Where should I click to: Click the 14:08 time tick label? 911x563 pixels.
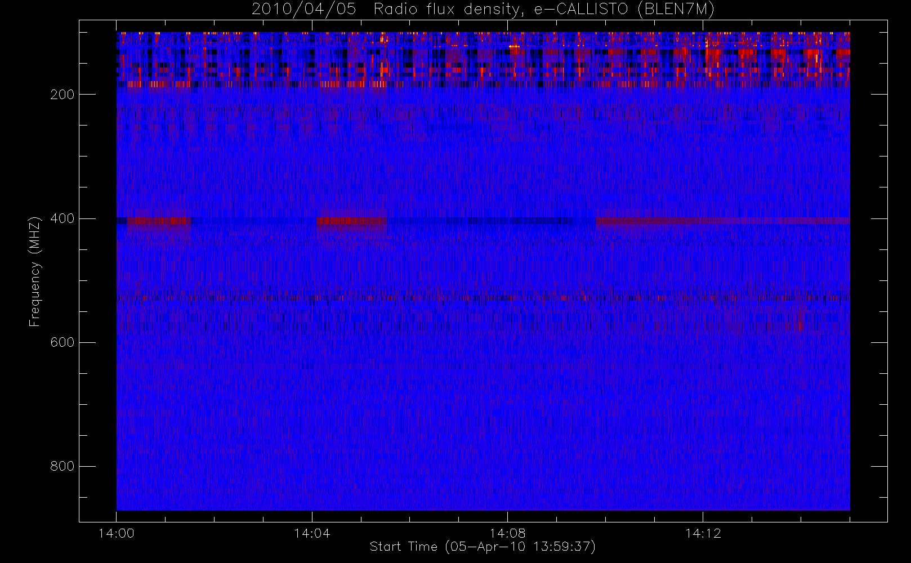coord(507,533)
